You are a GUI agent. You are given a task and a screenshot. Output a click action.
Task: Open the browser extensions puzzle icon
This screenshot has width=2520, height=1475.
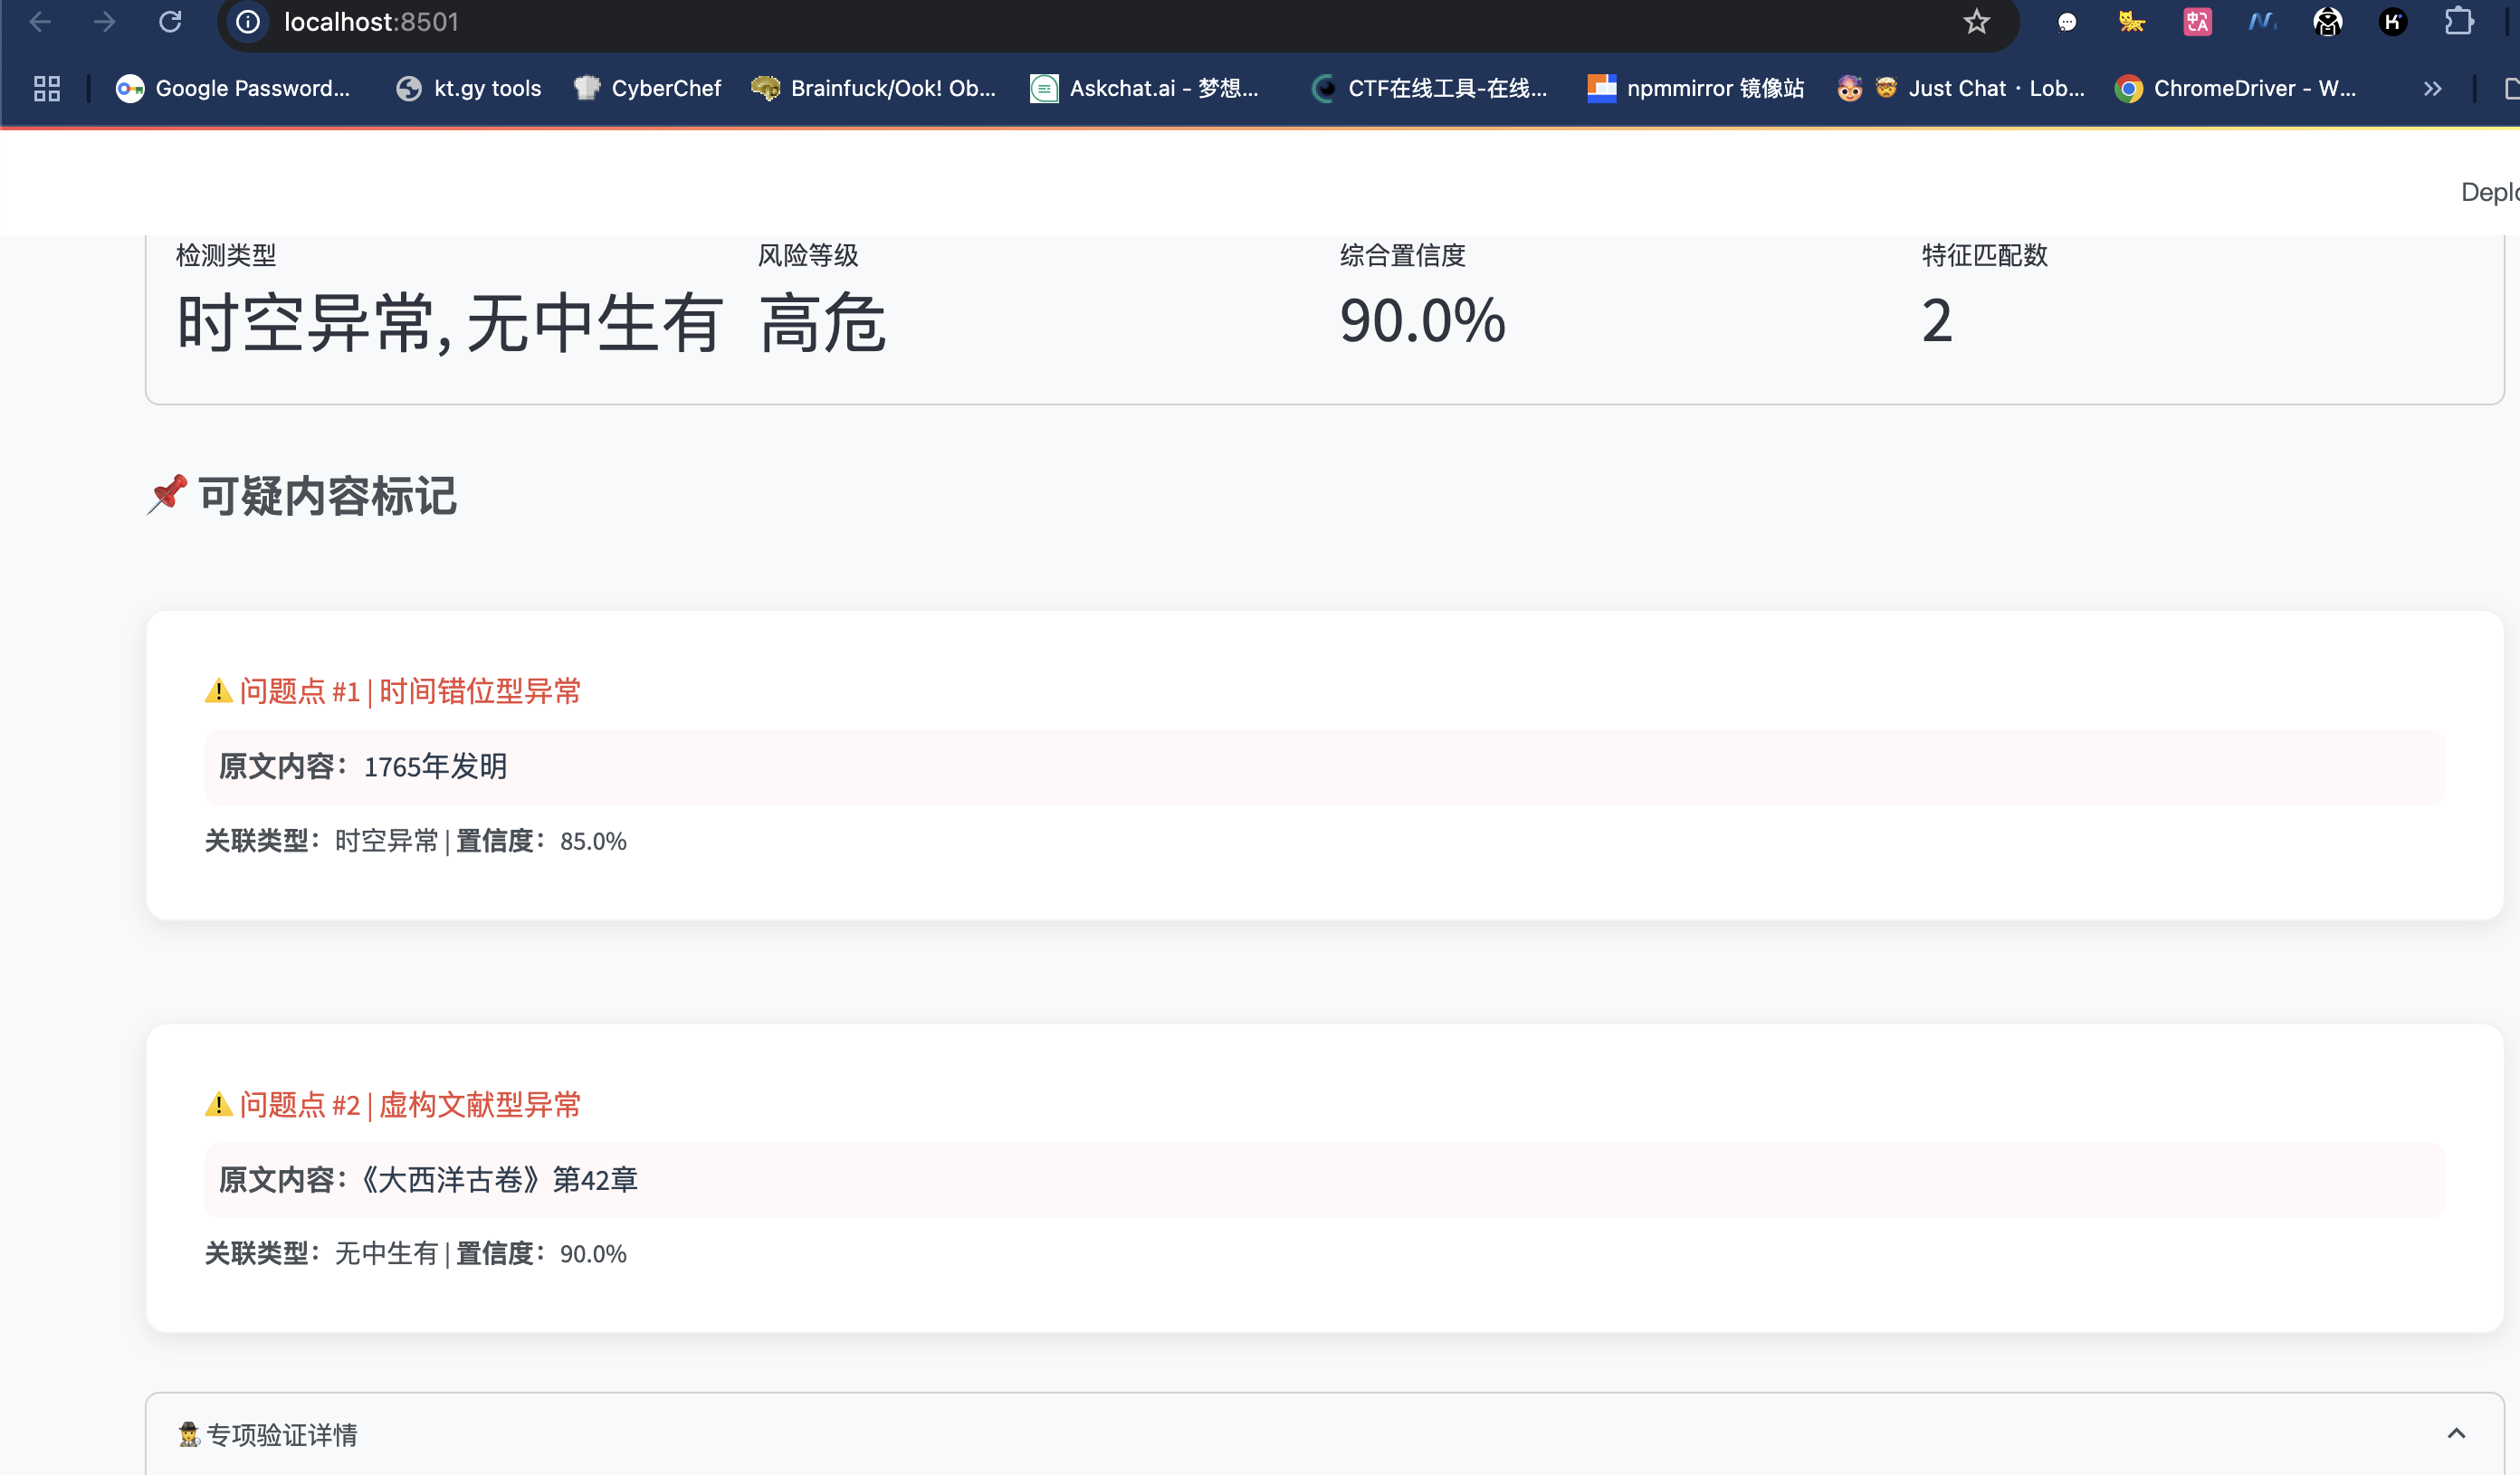click(2458, 22)
